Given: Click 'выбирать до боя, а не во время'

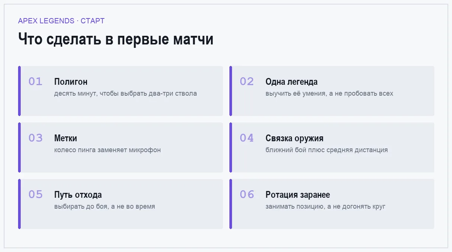Looking at the screenshot, I should 105,206.
